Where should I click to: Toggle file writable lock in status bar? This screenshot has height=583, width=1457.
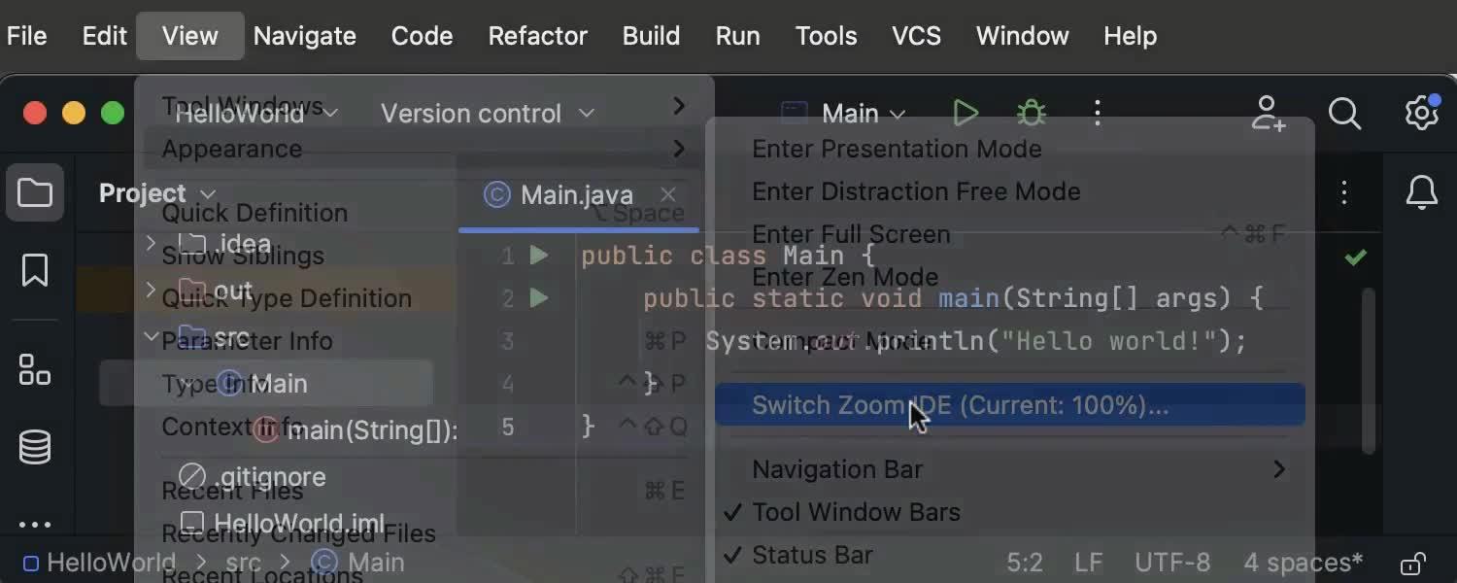1413,563
